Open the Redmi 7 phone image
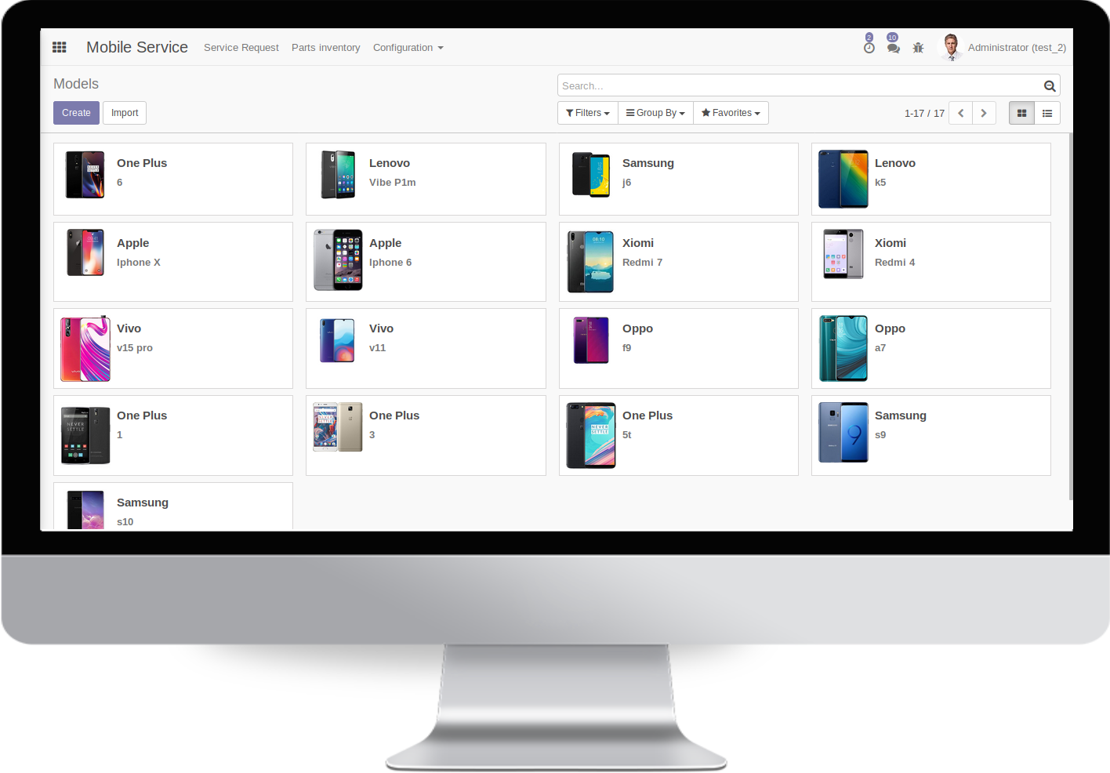1110x773 pixels. click(590, 262)
